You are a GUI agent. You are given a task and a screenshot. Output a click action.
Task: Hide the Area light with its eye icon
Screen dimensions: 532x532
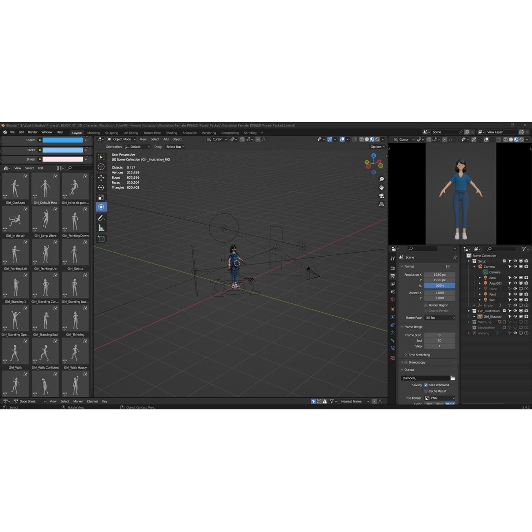click(x=515, y=278)
